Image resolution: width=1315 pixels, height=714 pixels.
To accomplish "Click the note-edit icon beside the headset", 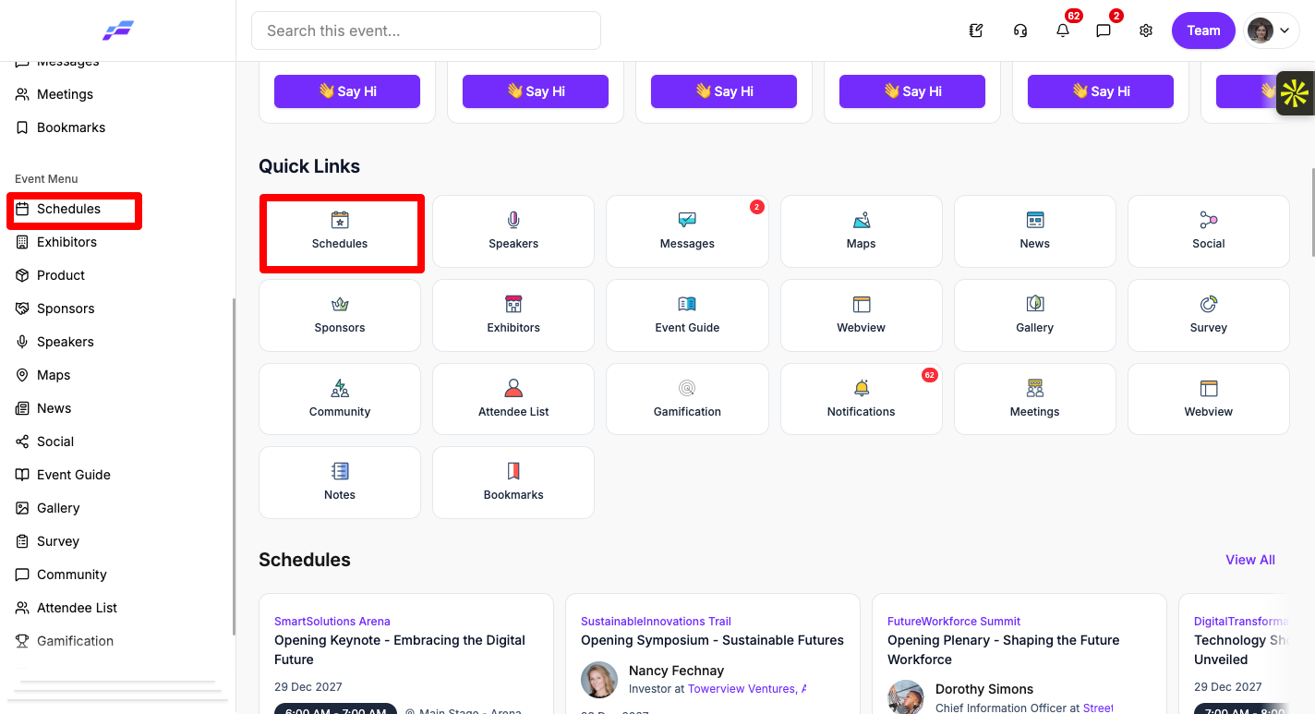I will (x=976, y=30).
